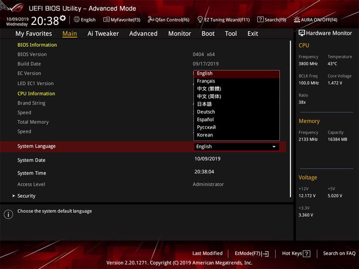Image resolution: width=359 pixels, height=269 pixels.
Task: Edit the System Time value 20:38:04
Action: [x=204, y=172]
